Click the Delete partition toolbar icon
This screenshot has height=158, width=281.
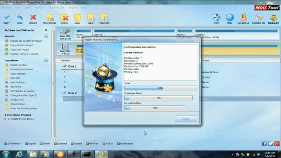coord(64,19)
